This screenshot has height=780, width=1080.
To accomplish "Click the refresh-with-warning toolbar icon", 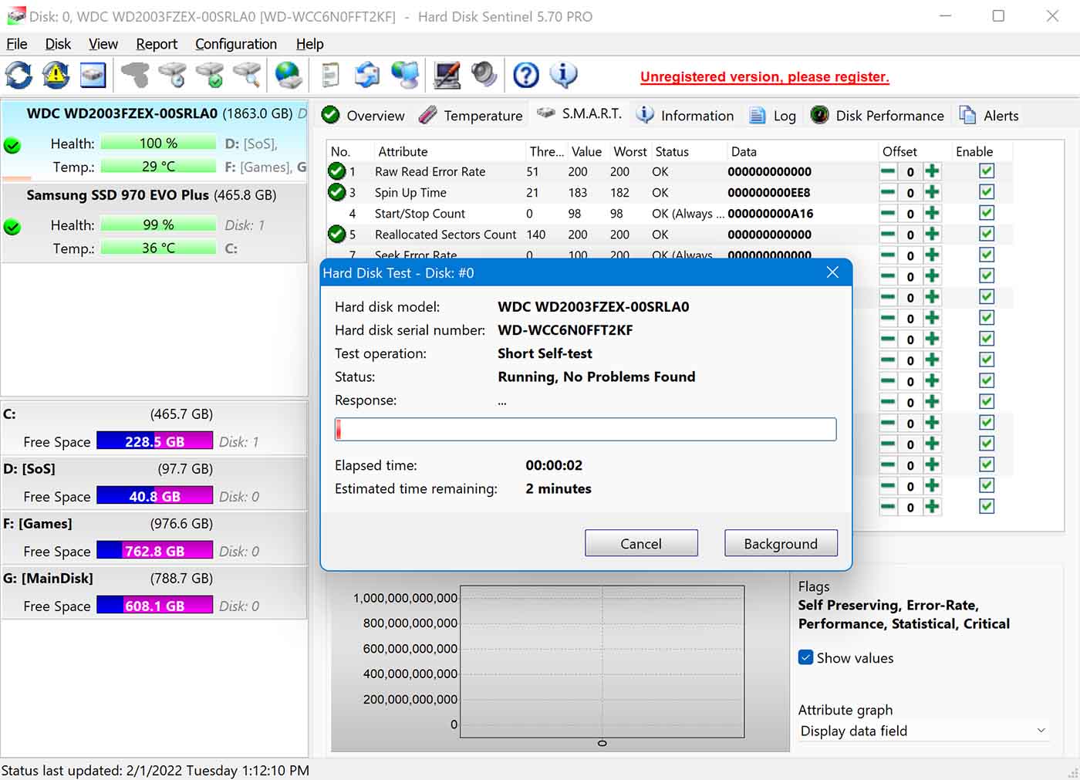I will pyautogui.click(x=56, y=75).
